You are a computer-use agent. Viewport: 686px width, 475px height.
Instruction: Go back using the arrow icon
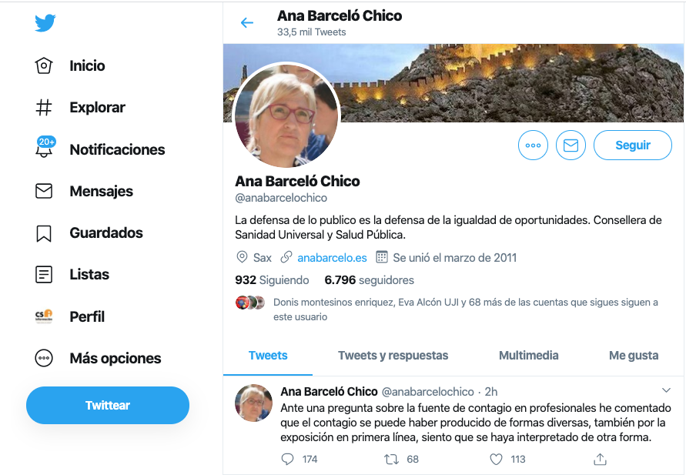247,23
